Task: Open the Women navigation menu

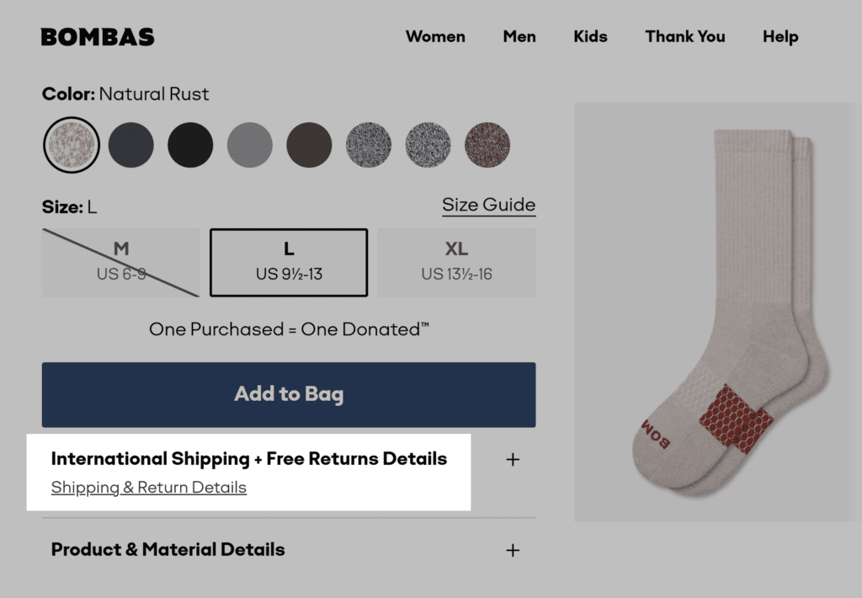Action: tap(435, 36)
